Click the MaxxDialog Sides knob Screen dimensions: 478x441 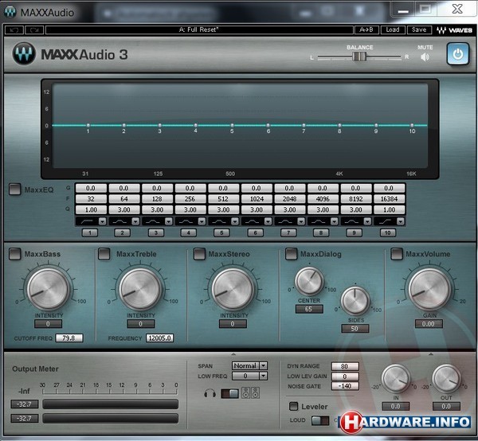[x=355, y=300]
